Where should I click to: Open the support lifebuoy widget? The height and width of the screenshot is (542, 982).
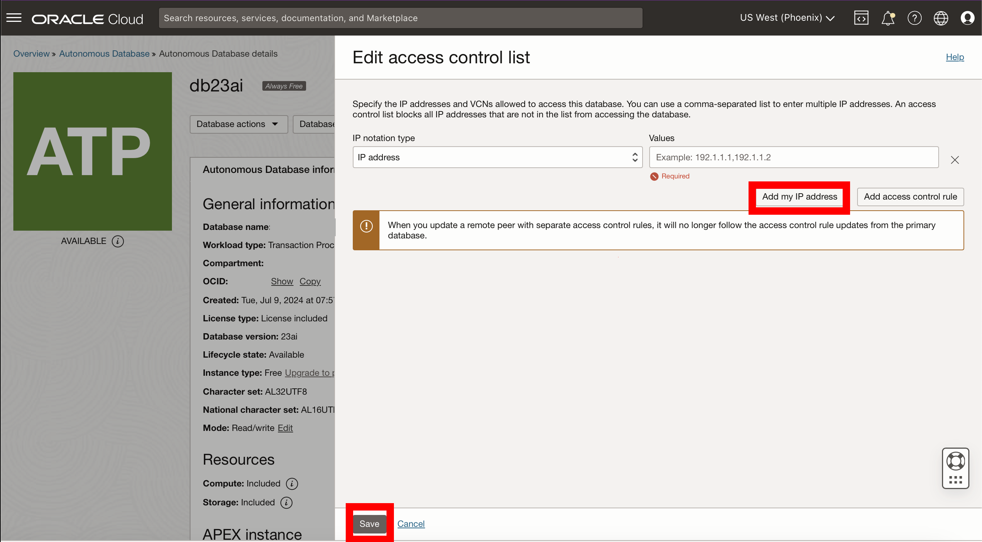(x=955, y=468)
